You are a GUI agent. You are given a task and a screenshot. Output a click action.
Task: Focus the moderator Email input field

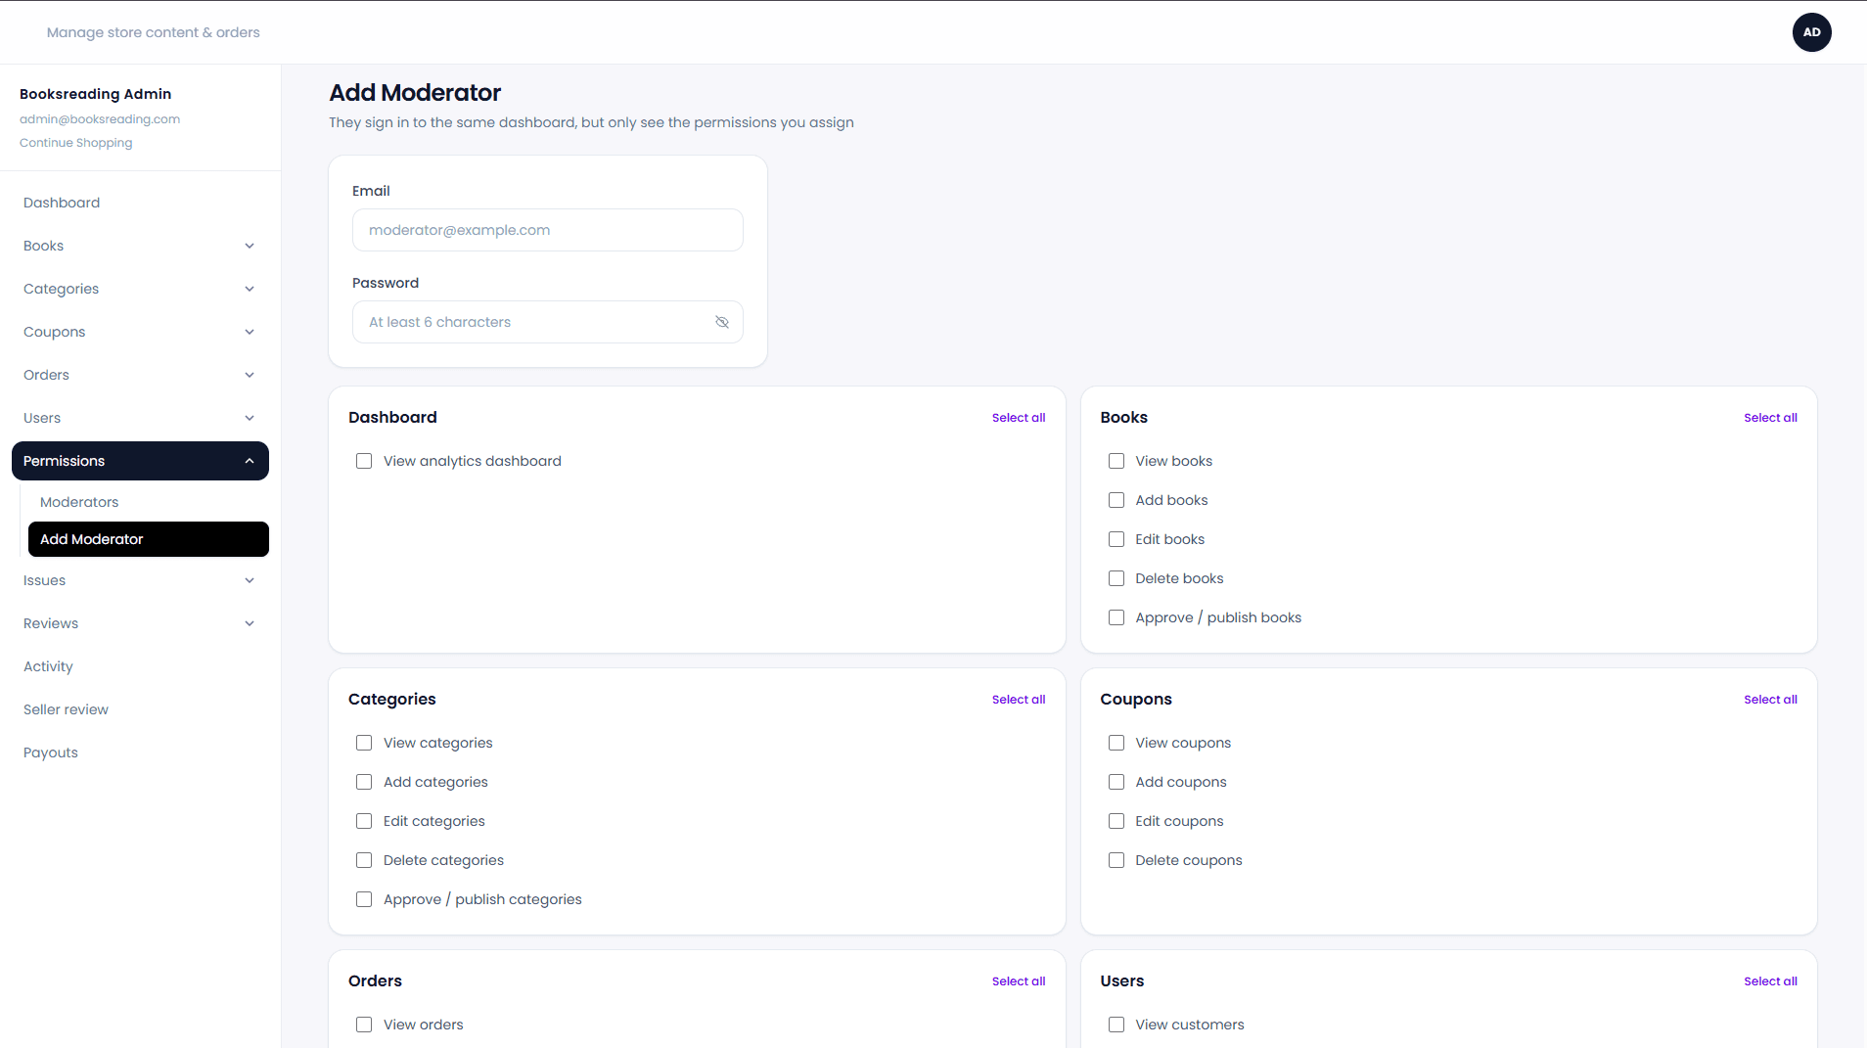[547, 230]
